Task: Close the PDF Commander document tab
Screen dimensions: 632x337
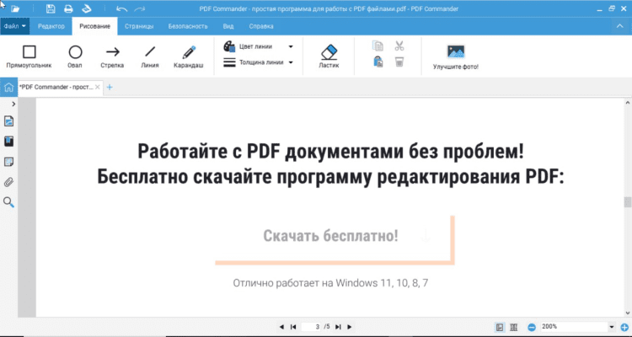Action: (x=97, y=87)
